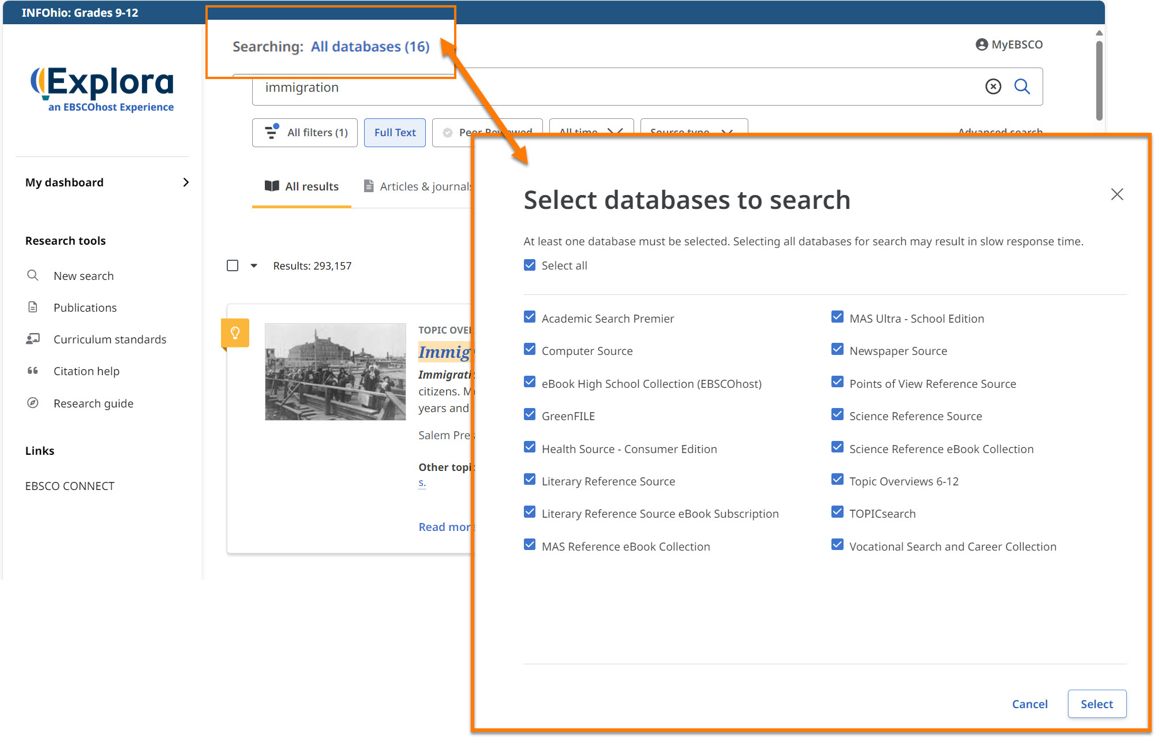Image resolution: width=1158 pixels, height=737 pixels.
Task: Click the MyEBSCO label
Action: (x=1017, y=44)
